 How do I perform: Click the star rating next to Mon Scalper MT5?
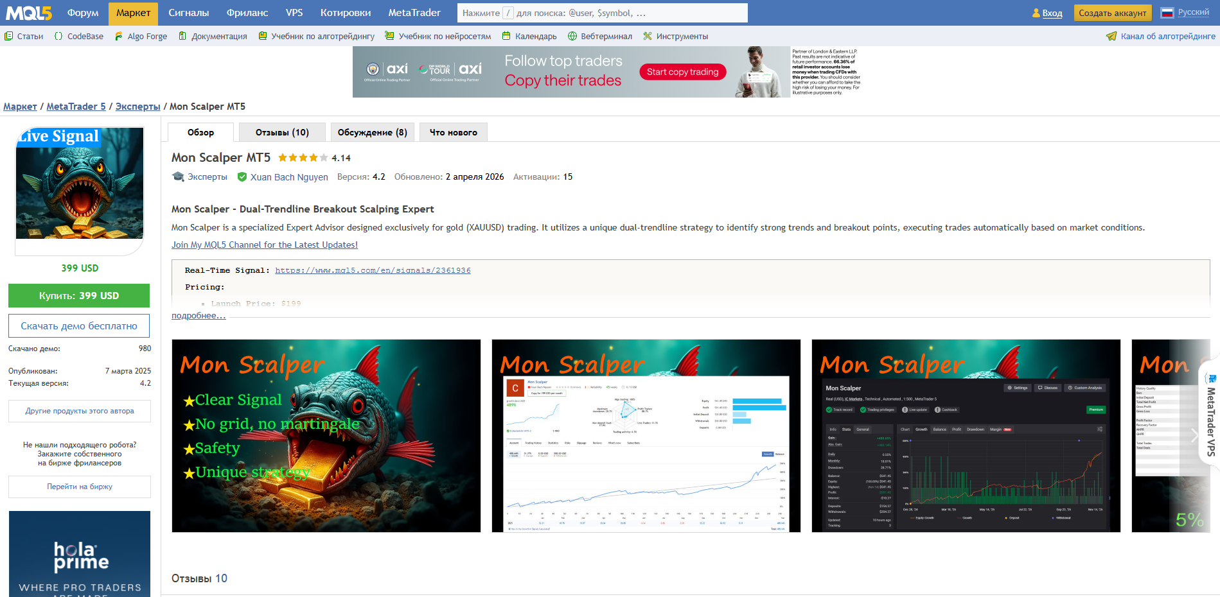point(303,158)
